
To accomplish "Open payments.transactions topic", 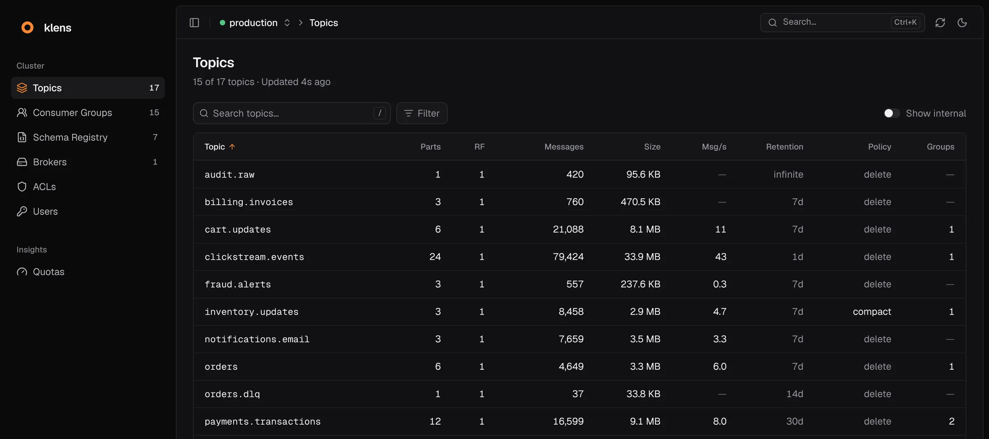I will point(262,422).
